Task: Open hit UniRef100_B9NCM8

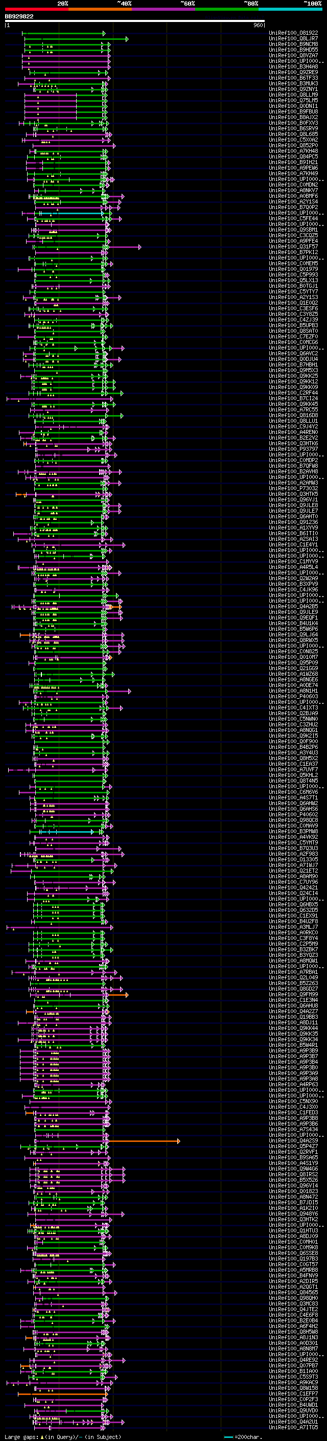Action: [x=293, y=44]
